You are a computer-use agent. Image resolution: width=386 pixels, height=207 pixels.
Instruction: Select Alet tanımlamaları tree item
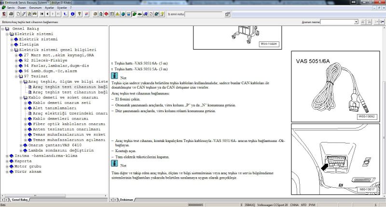(x=55, y=108)
